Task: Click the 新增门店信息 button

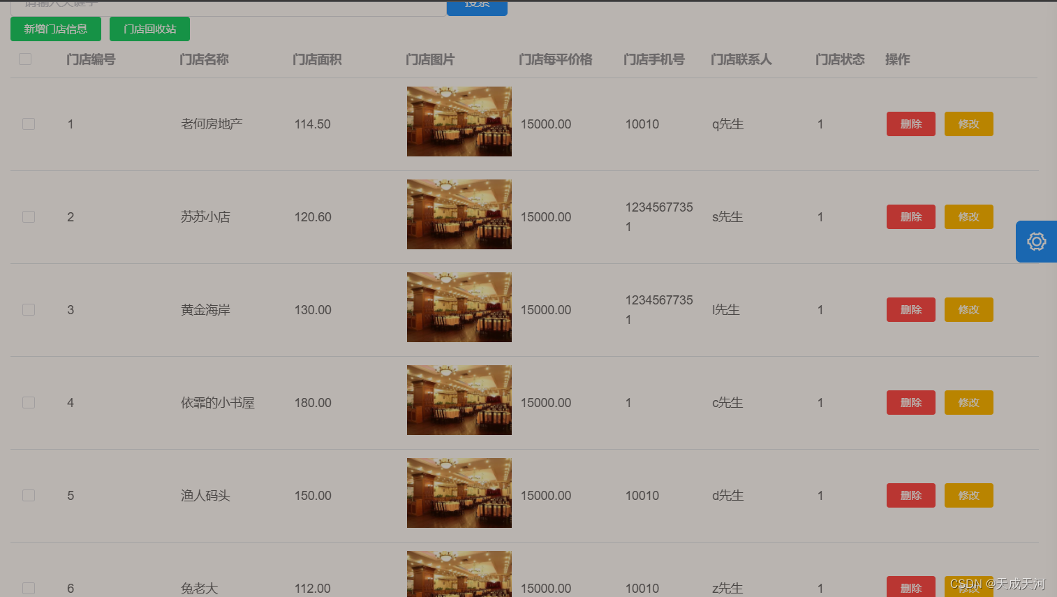Action: point(56,29)
